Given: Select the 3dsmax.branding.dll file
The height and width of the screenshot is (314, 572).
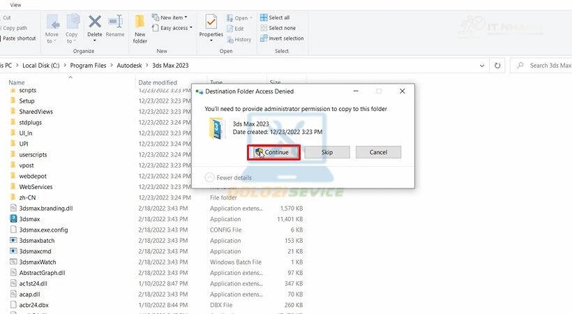Looking at the screenshot, I should point(46,209).
